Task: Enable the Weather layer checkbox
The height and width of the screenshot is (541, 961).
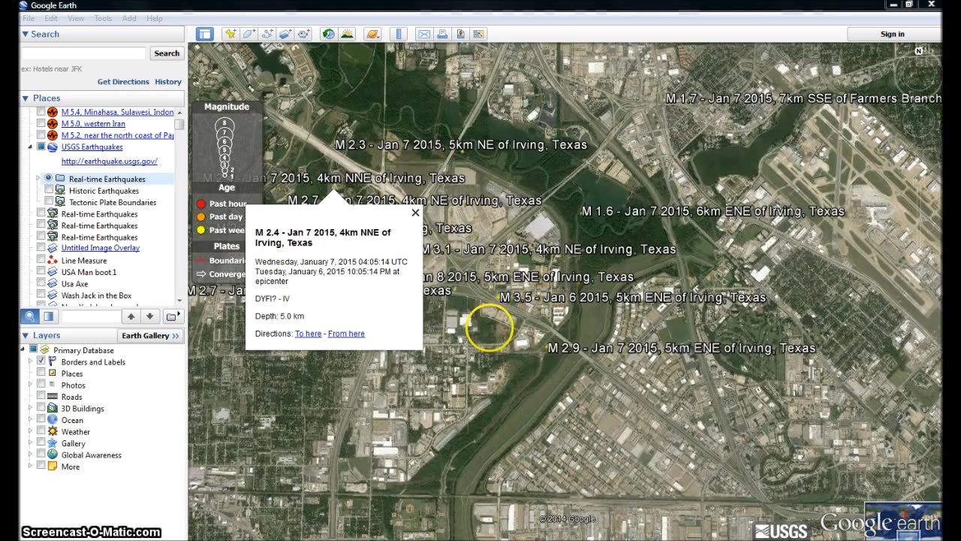Action: 41,431
